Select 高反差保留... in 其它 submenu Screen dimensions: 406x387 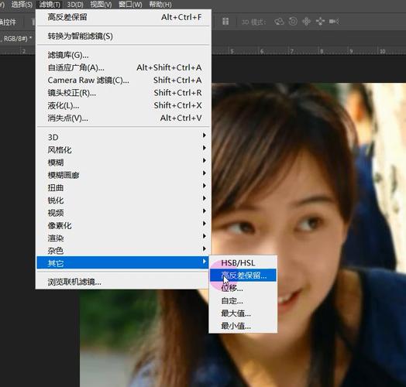click(243, 276)
